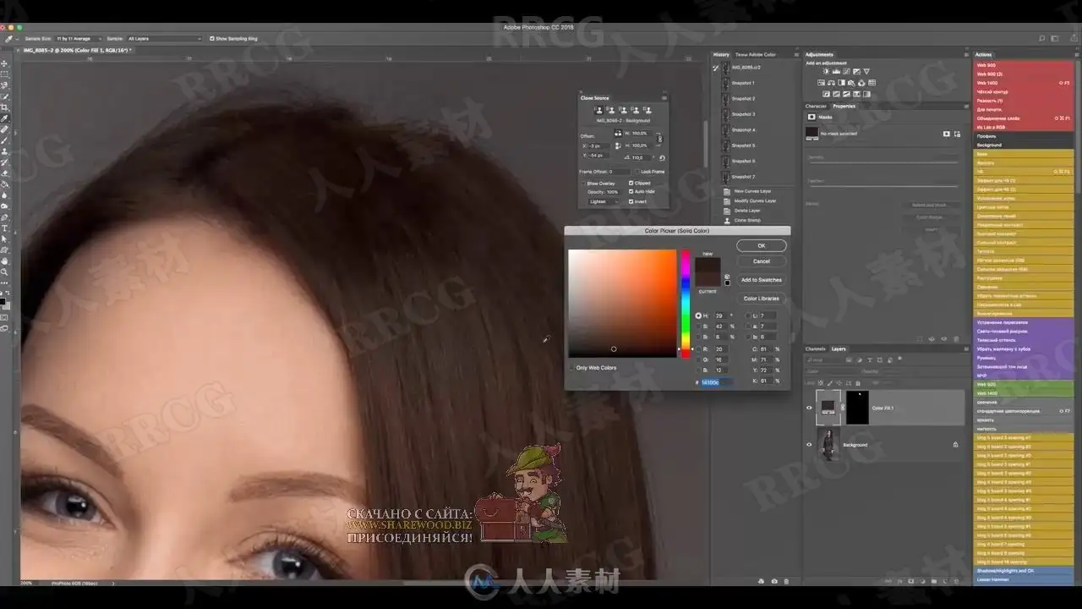Click the current color swatch

point(708,279)
